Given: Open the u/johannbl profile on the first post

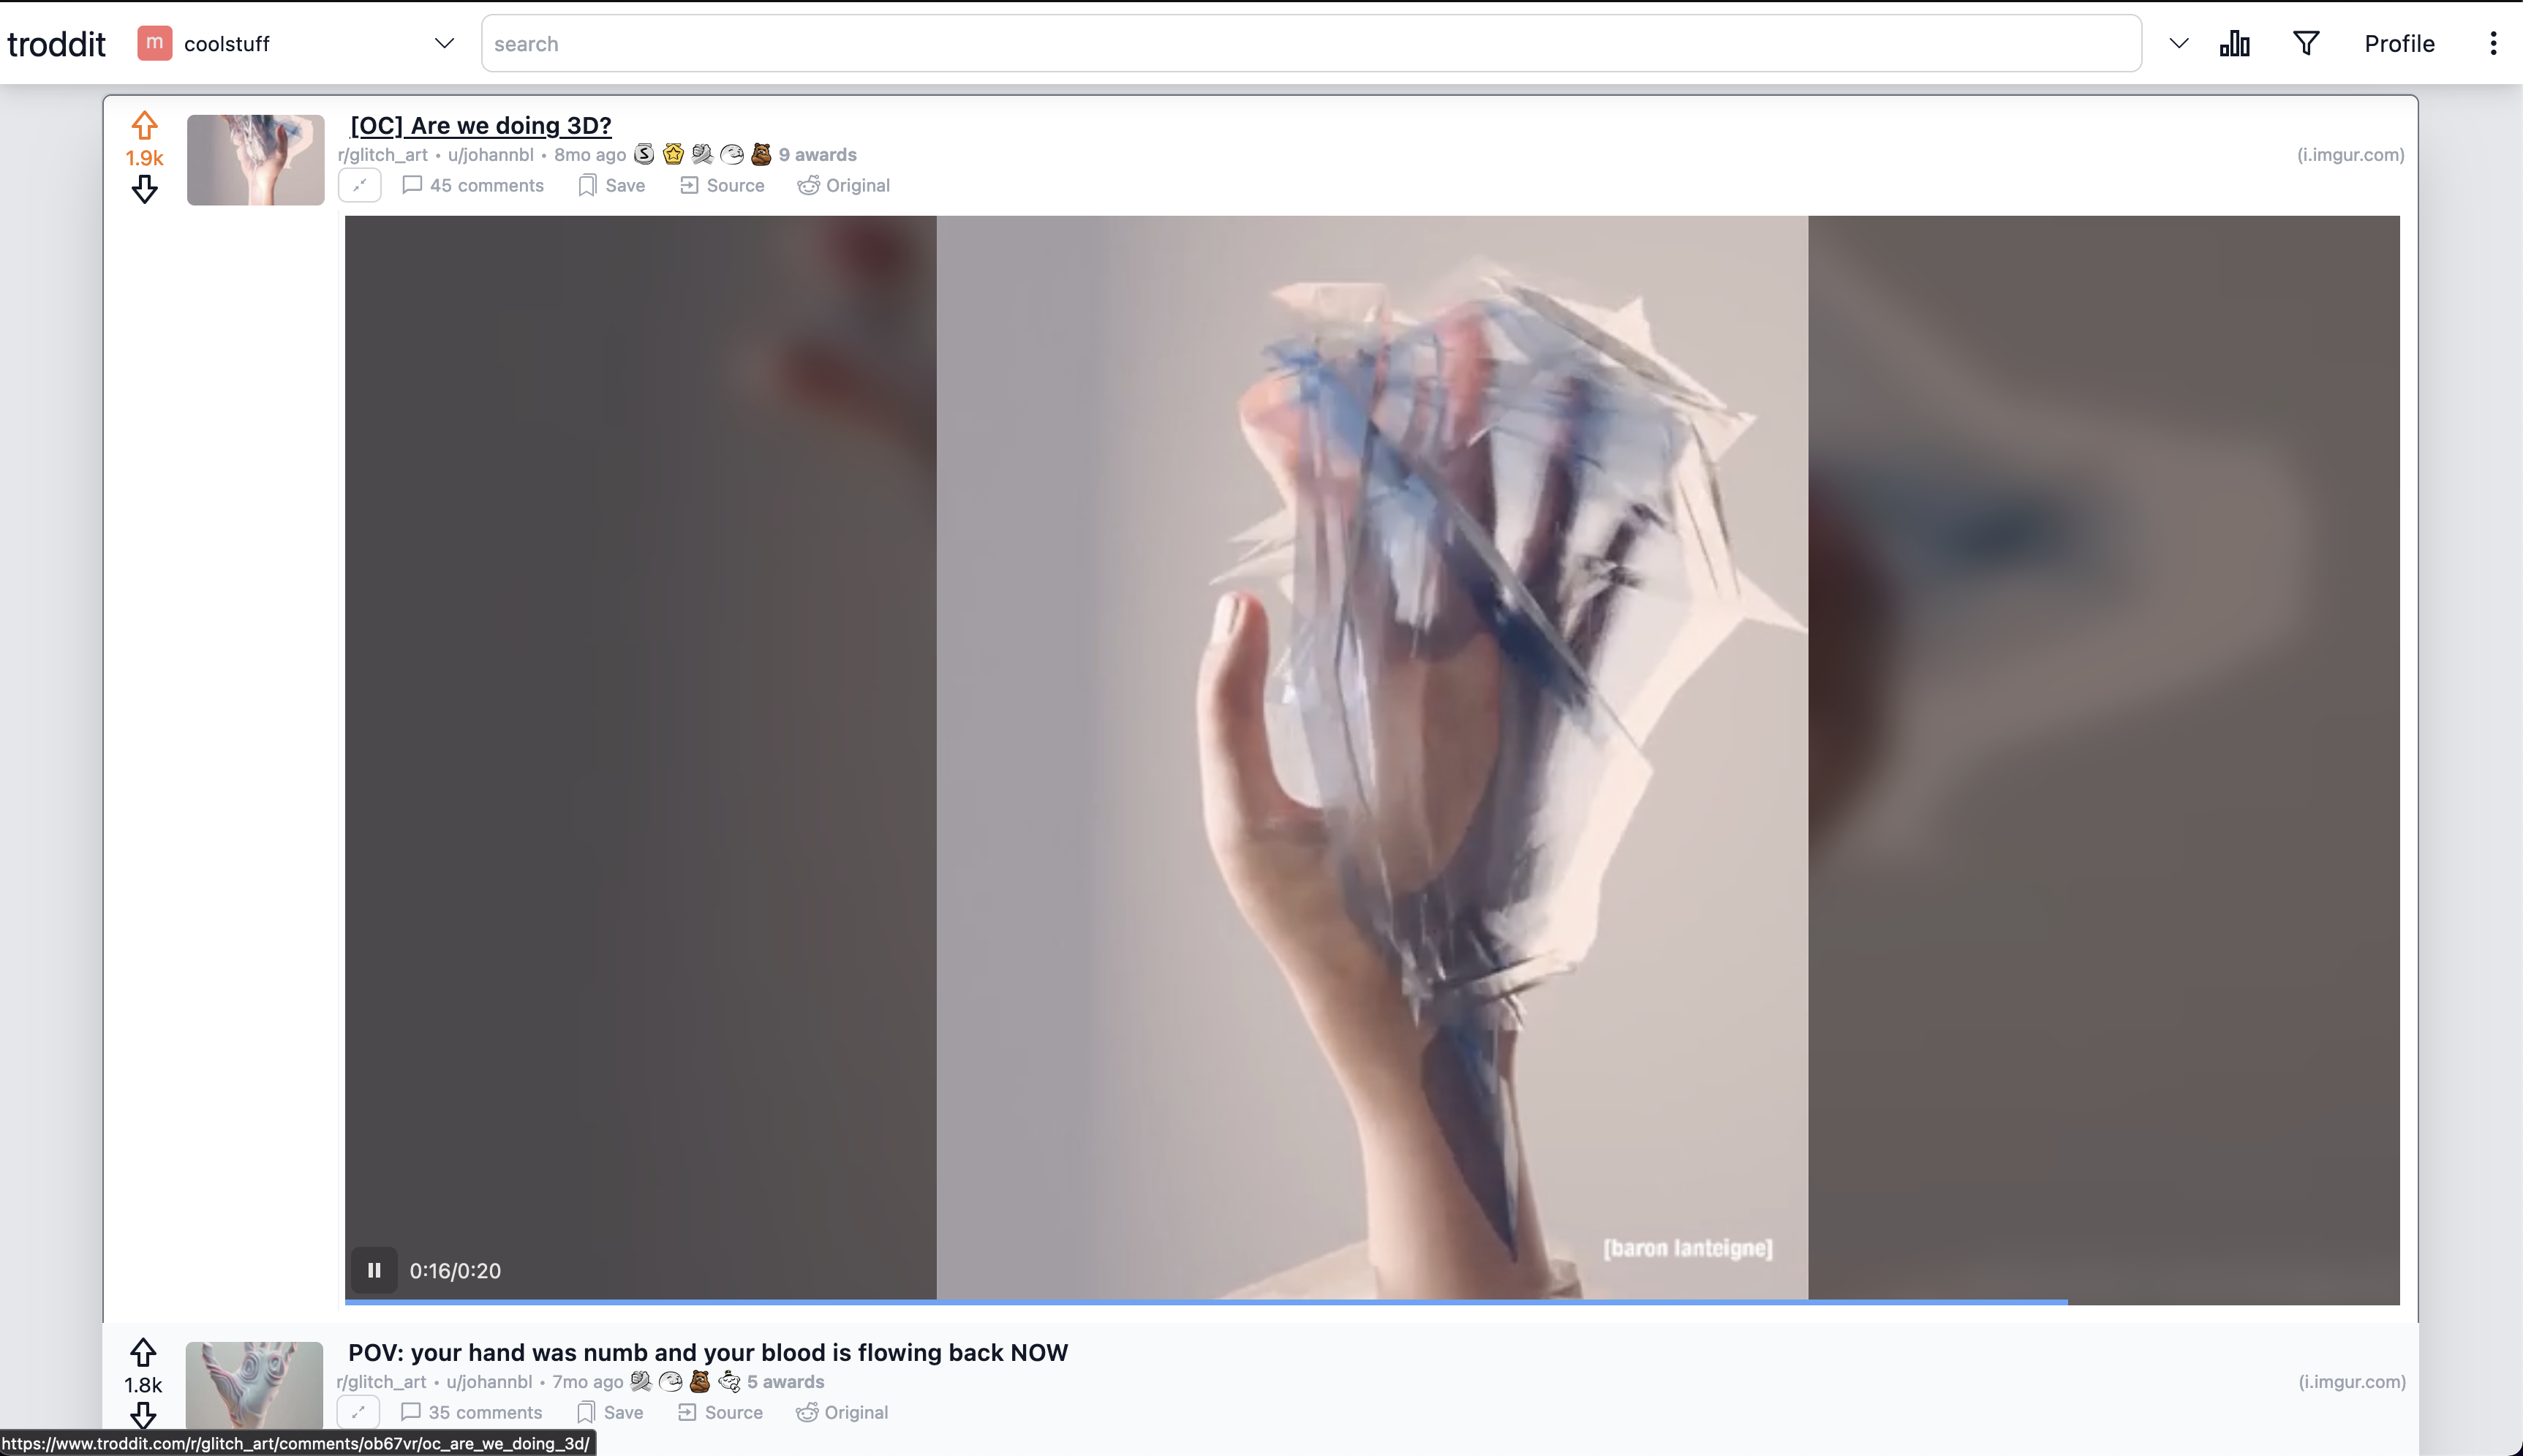Looking at the screenshot, I should [x=491, y=154].
